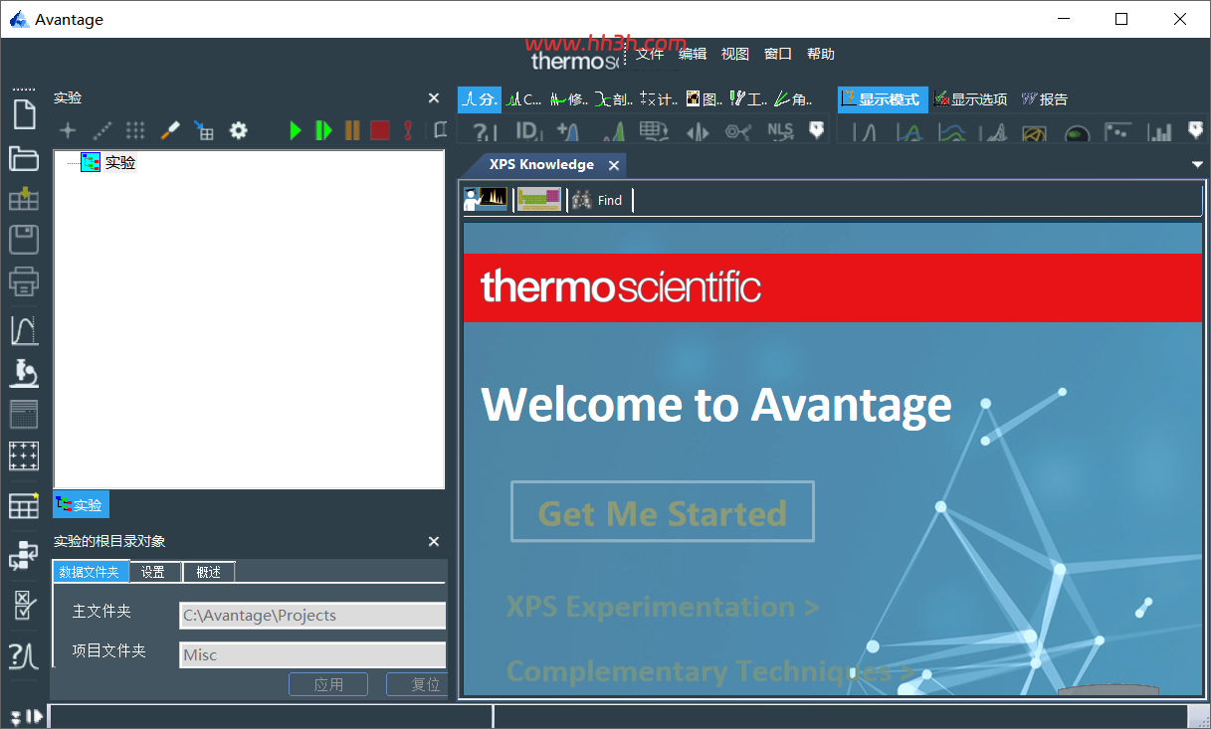Click the question-mark peak icon in the sidebar
This screenshot has width=1211, height=729.
(x=24, y=655)
